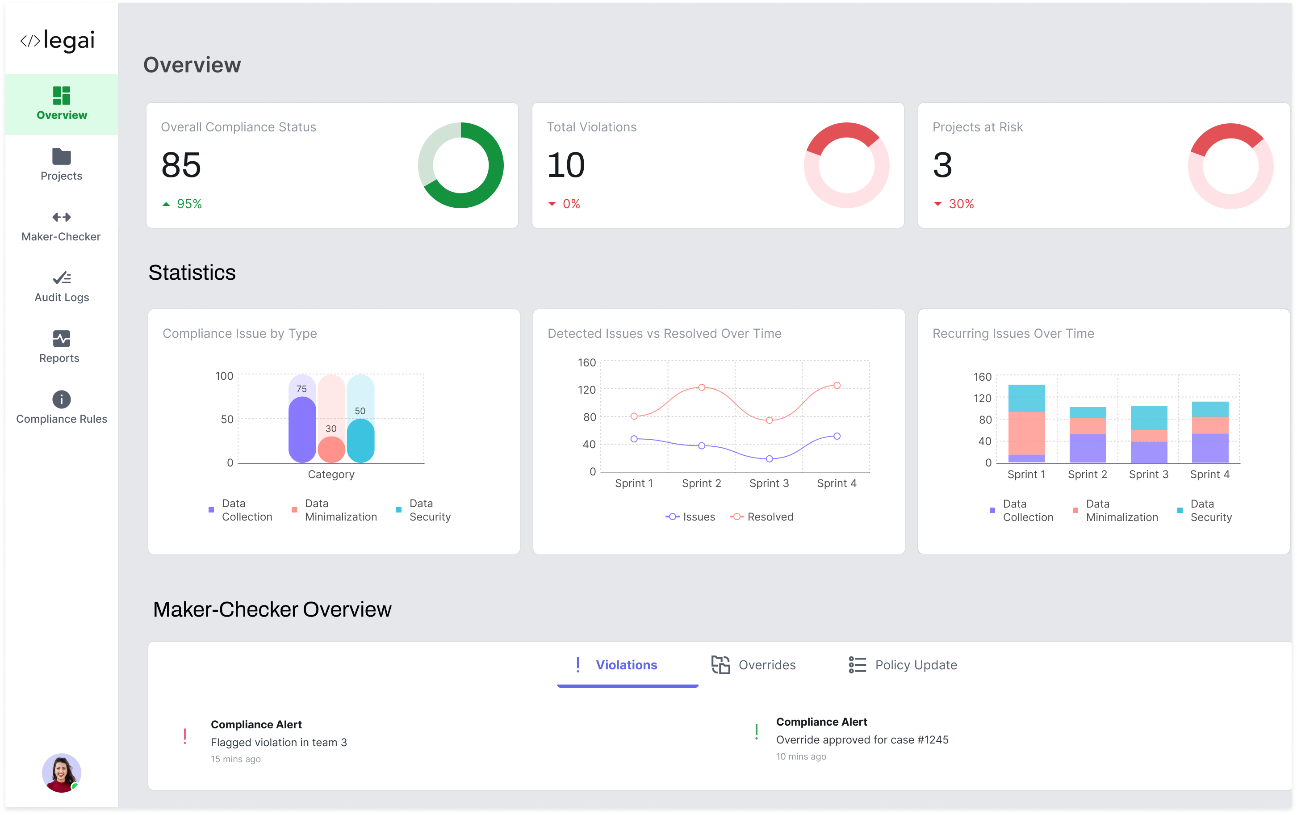Click the Policy Update list icon
Image resolution: width=1297 pixels, height=815 pixels.
(x=858, y=664)
